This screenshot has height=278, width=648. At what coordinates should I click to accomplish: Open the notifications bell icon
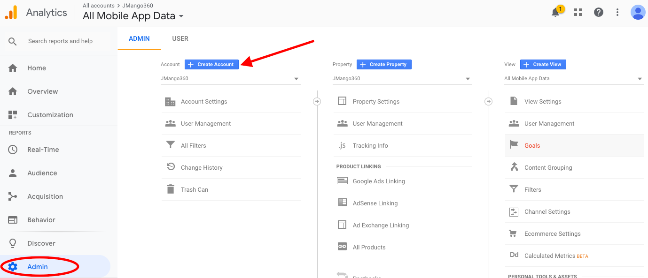click(x=555, y=13)
